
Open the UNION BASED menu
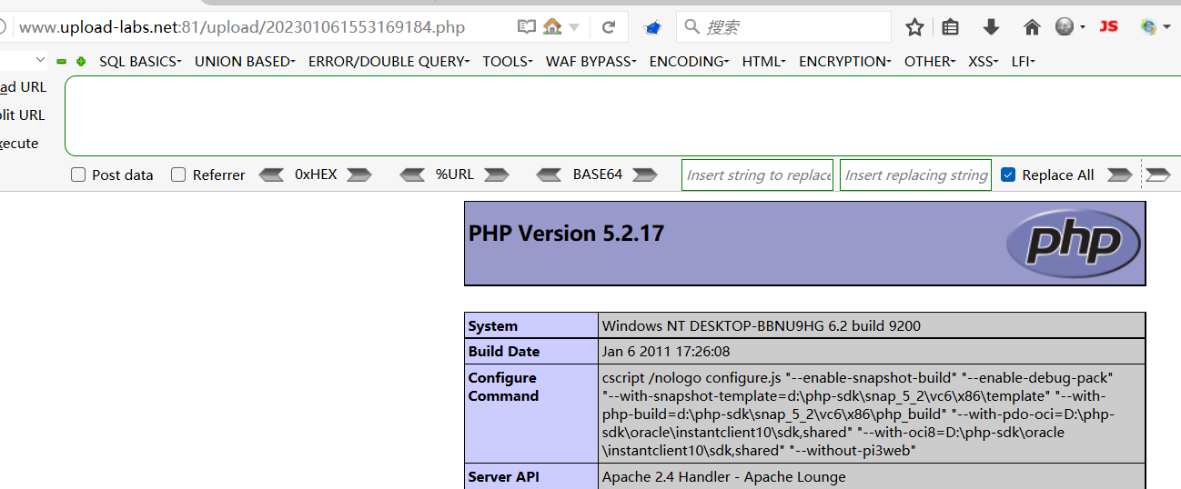point(245,62)
